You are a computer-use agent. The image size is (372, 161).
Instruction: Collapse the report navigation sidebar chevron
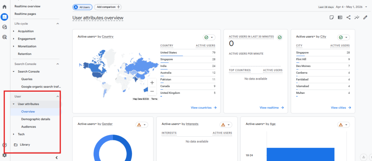[x=56, y=157]
